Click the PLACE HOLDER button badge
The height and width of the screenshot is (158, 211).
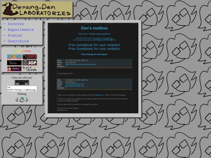[x=29, y=69]
